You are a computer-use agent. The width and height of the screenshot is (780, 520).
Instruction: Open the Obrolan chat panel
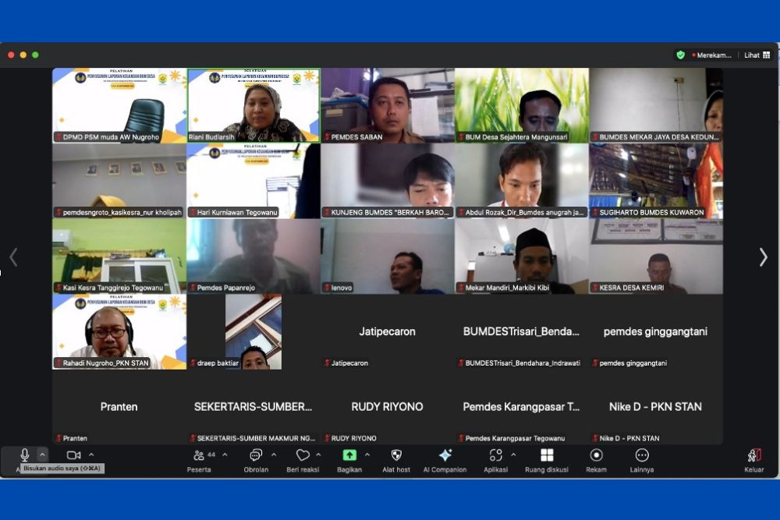pos(255,455)
